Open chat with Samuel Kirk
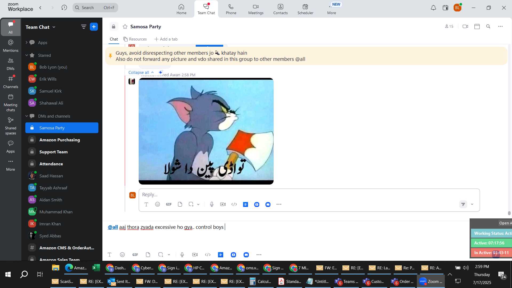The height and width of the screenshot is (288, 512). click(62, 91)
